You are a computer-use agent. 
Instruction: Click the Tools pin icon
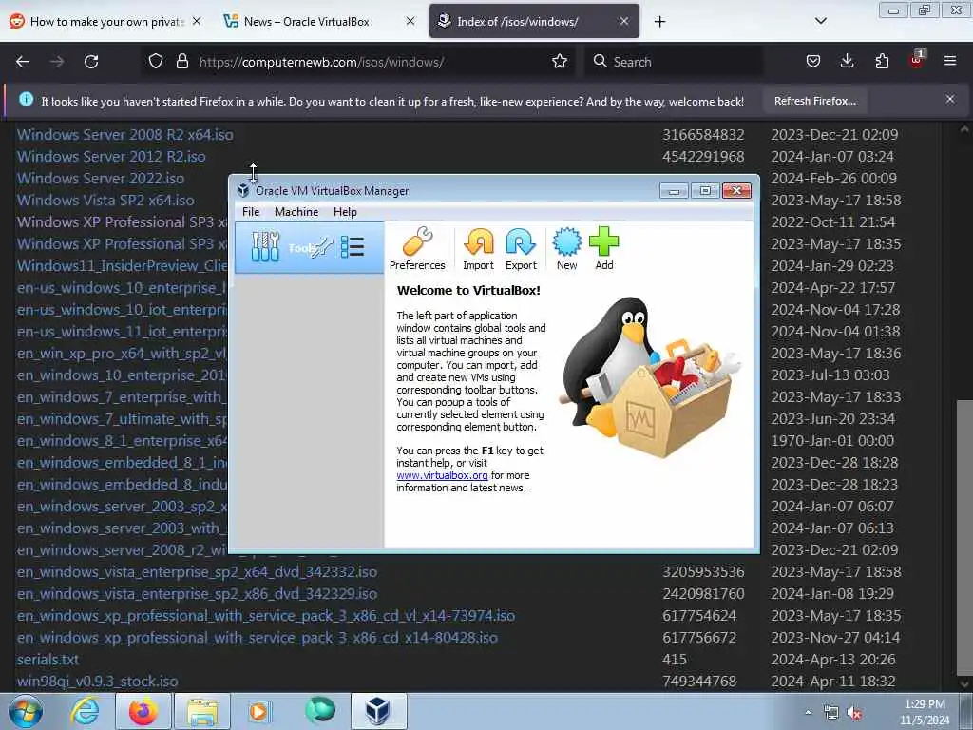coord(323,248)
